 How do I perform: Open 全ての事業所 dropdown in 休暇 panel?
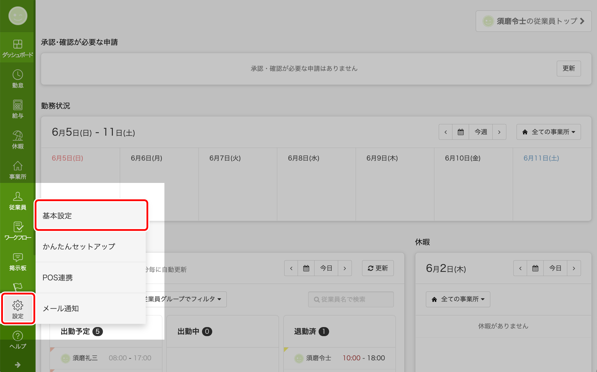click(458, 299)
